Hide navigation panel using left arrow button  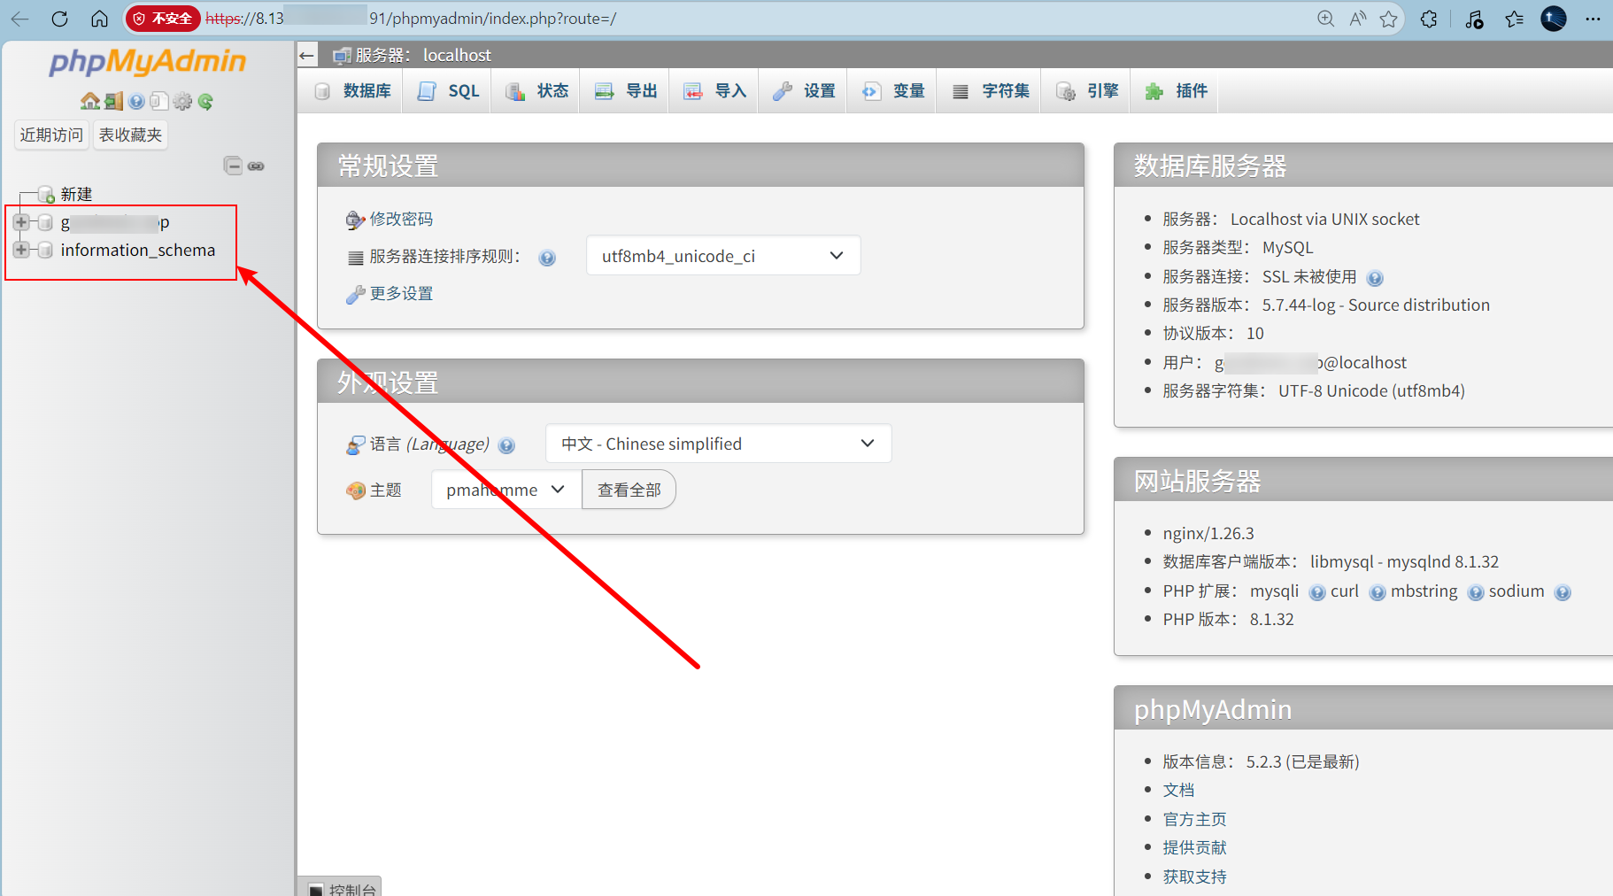coord(307,55)
